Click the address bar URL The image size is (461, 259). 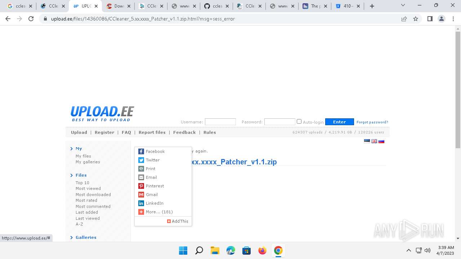point(143,19)
